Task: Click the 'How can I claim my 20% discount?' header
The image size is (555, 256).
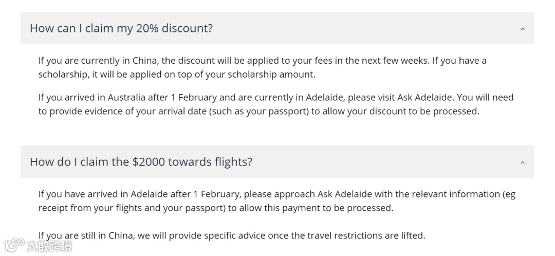Action: 121,28
